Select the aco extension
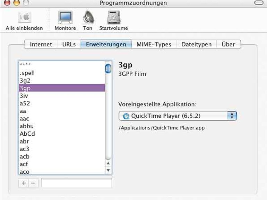 pyautogui.click(x=62, y=171)
